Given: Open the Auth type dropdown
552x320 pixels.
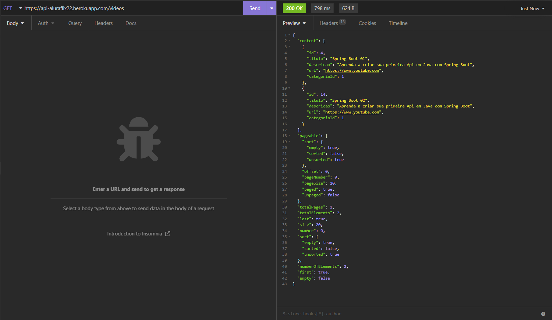Looking at the screenshot, I should [46, 23].
